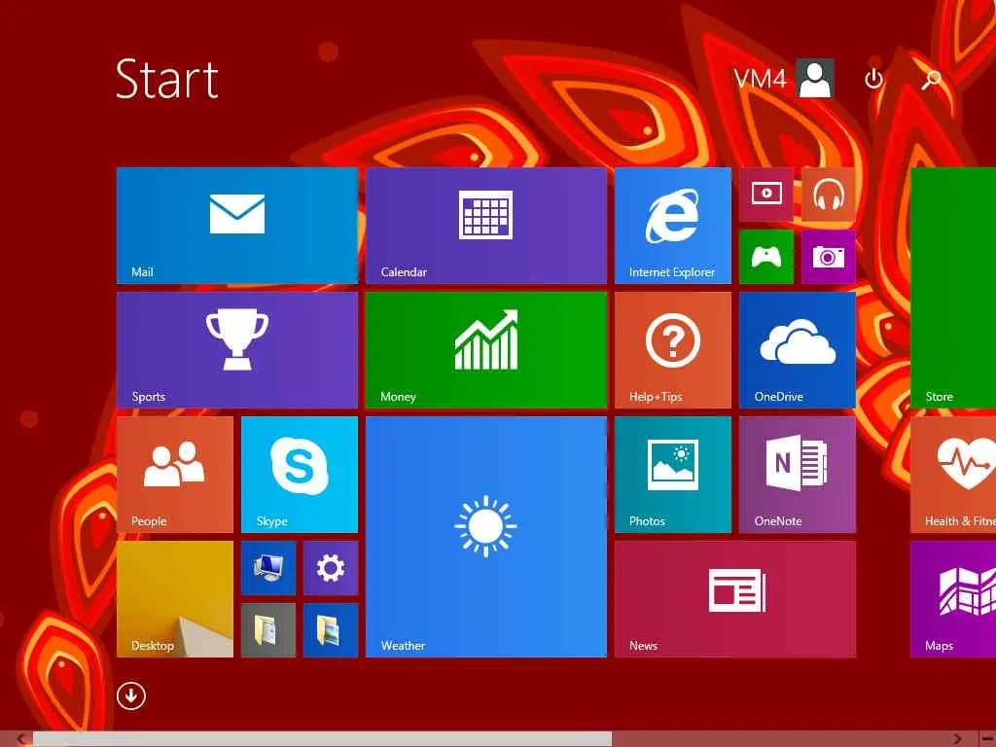Open the Help+Tips tile

click(x=673, y=350)
